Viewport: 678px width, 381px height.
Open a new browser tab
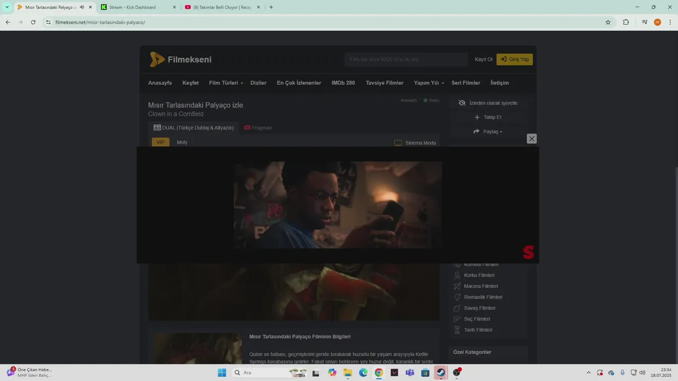[271, 7]
